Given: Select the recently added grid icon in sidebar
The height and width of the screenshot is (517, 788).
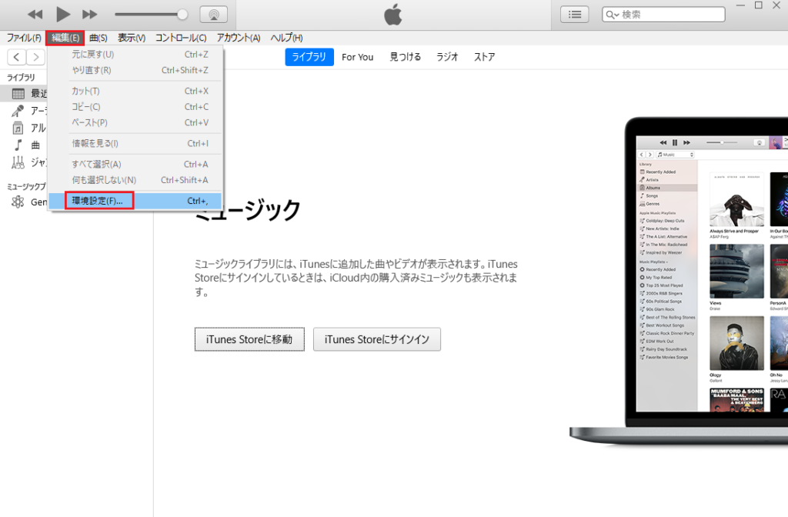Looking at the screenshot, I should [x=18, y=93].
